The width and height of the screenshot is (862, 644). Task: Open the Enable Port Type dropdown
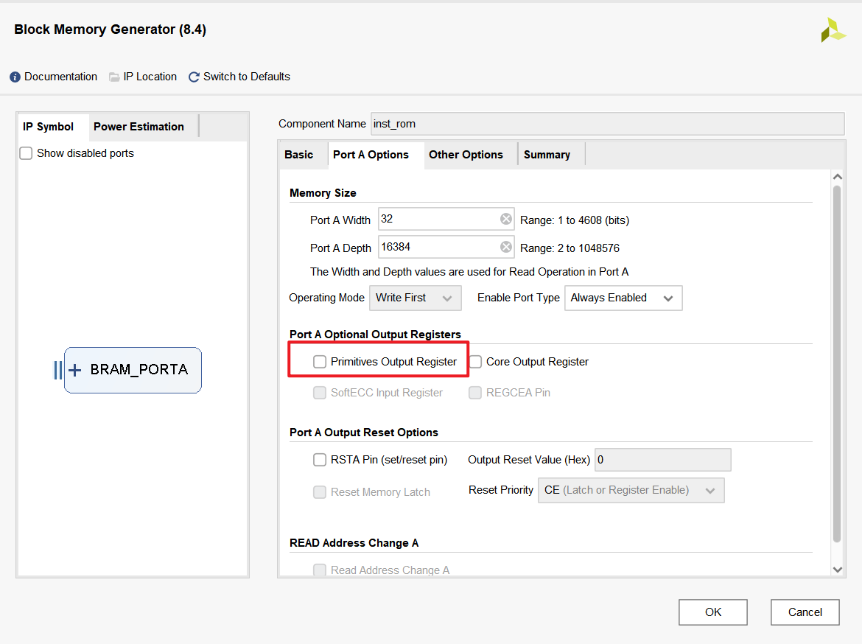point(623,298)
